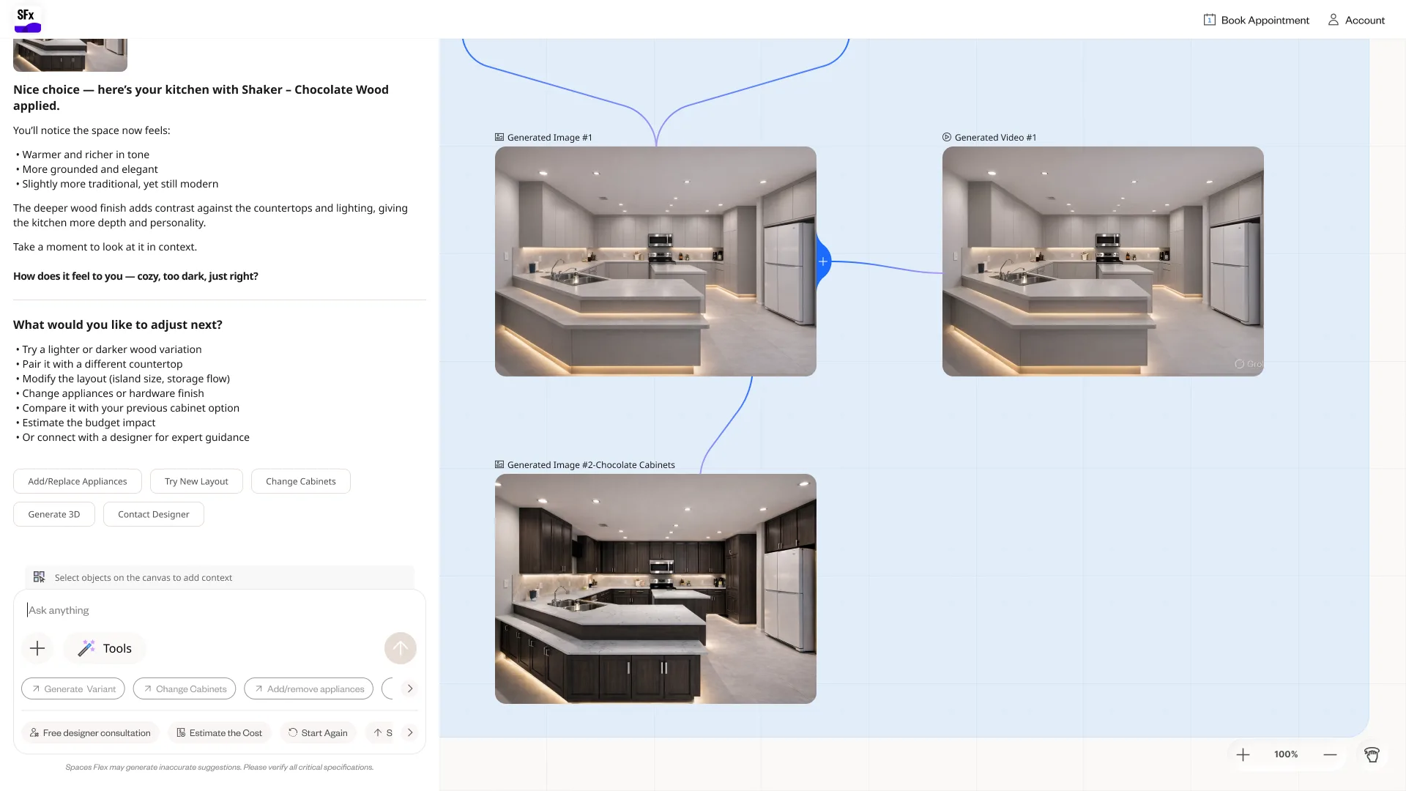Click the Generate 3D button

(54, 514)
